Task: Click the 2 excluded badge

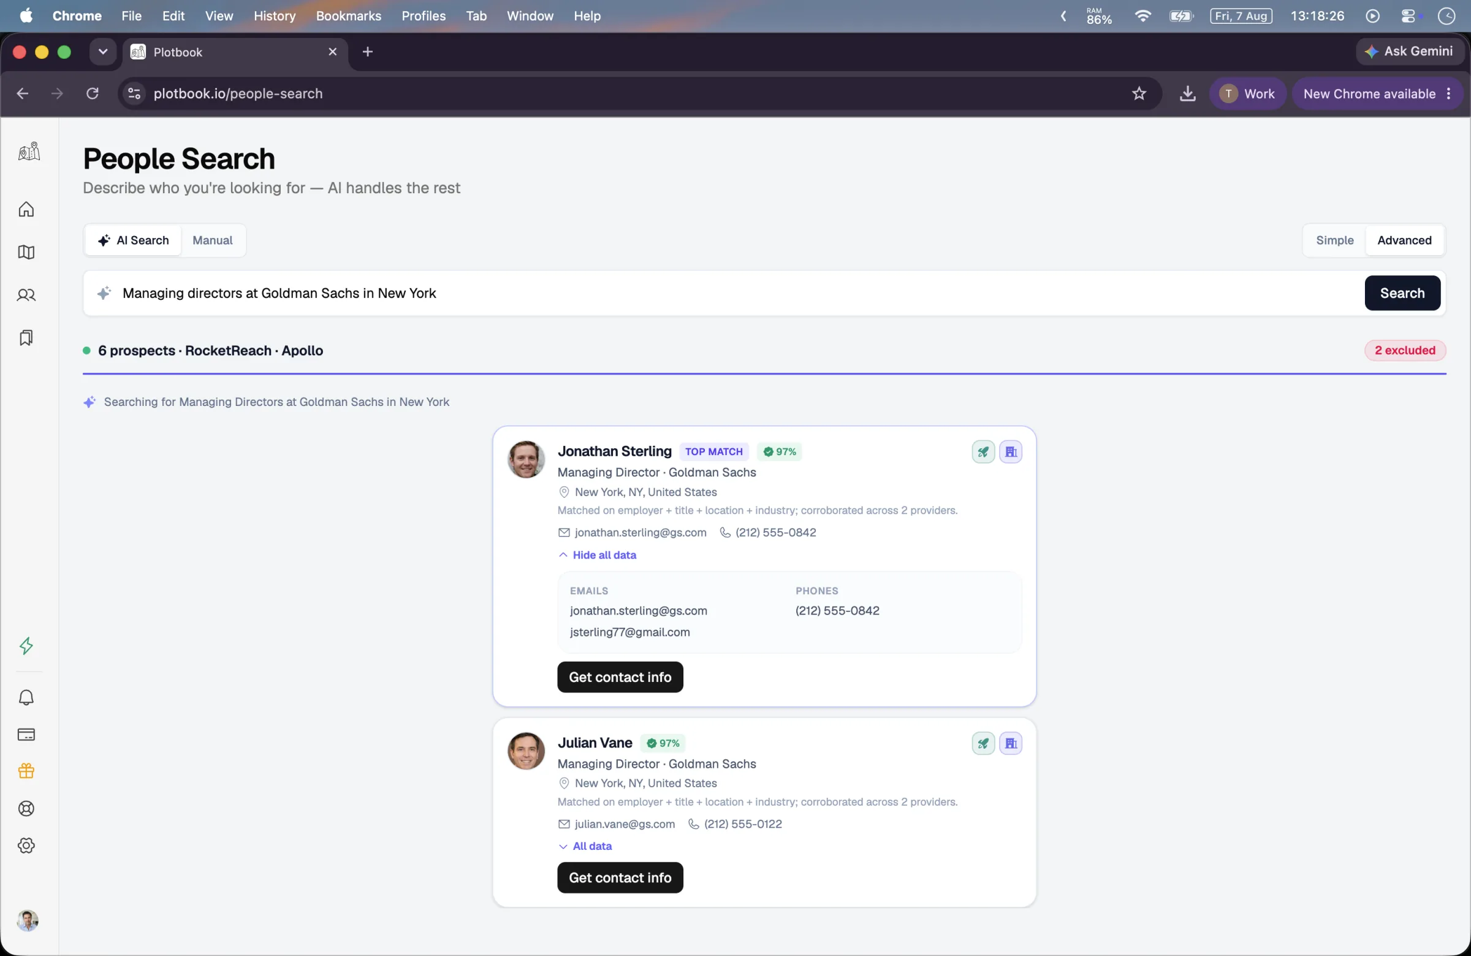Action: point(1404,350)
